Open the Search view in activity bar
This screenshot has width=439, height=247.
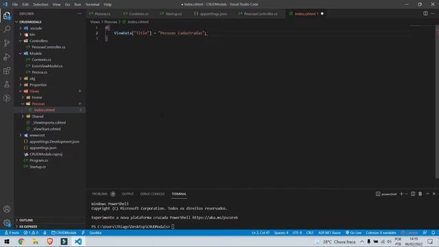(7, 29)
